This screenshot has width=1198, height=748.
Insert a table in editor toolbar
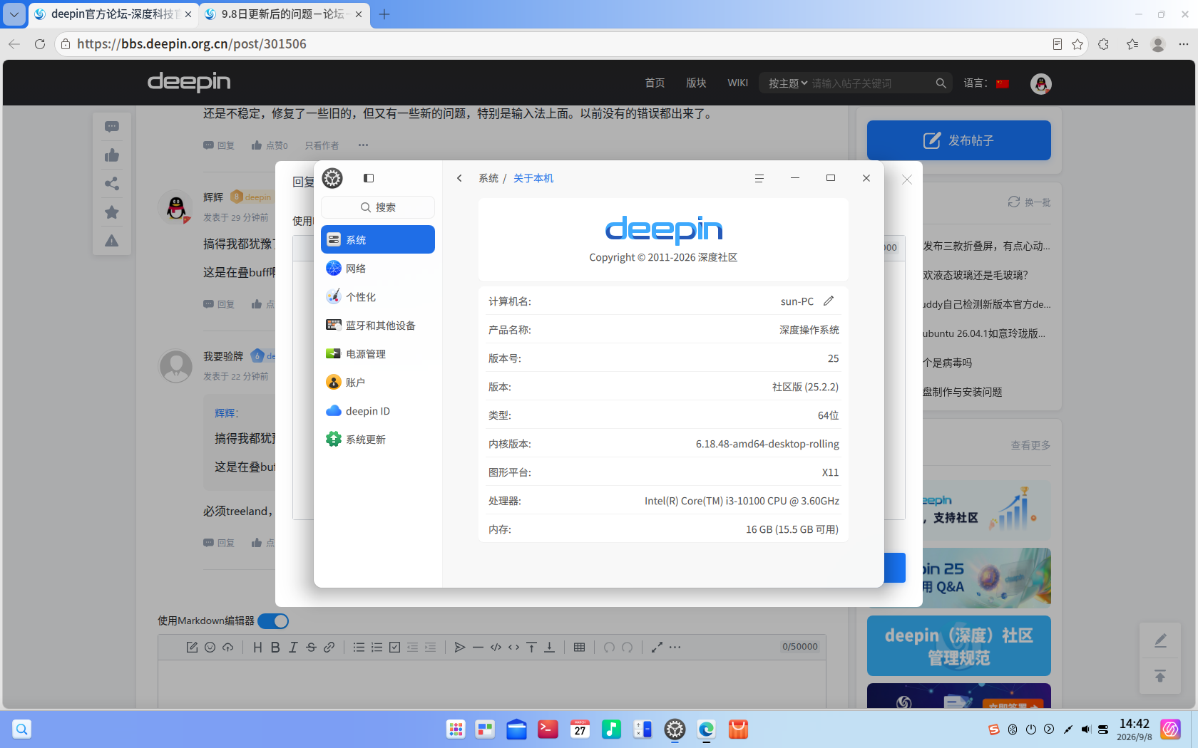(x=579, y=647)
